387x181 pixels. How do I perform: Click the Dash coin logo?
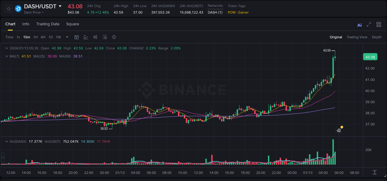click(18, 9)
